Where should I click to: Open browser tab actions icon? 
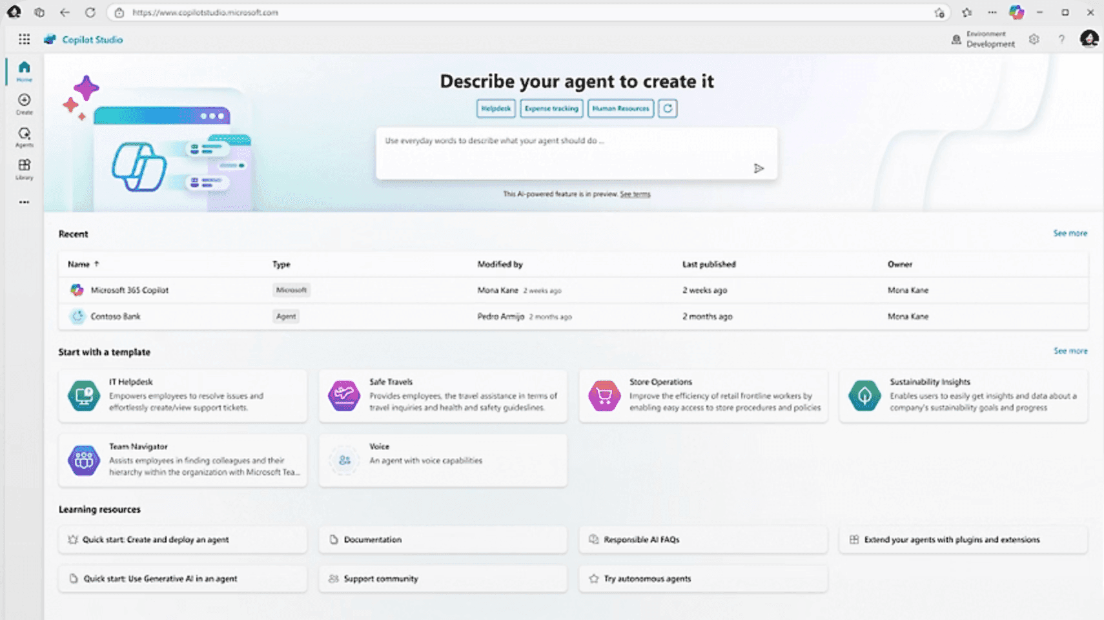click(39, 12)
